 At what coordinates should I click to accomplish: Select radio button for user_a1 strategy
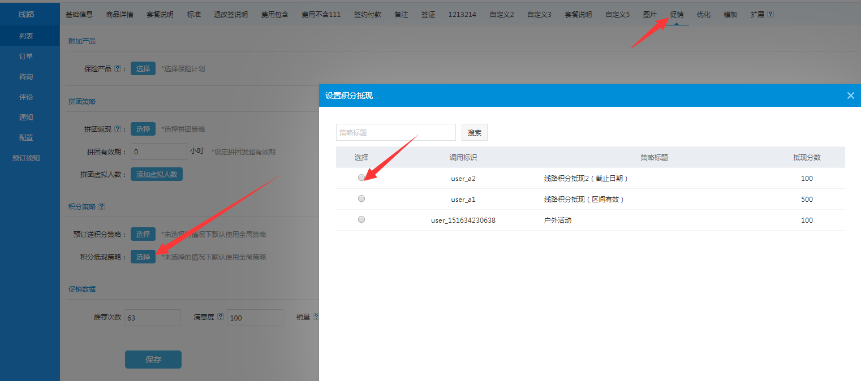click(x=361, y=198)
